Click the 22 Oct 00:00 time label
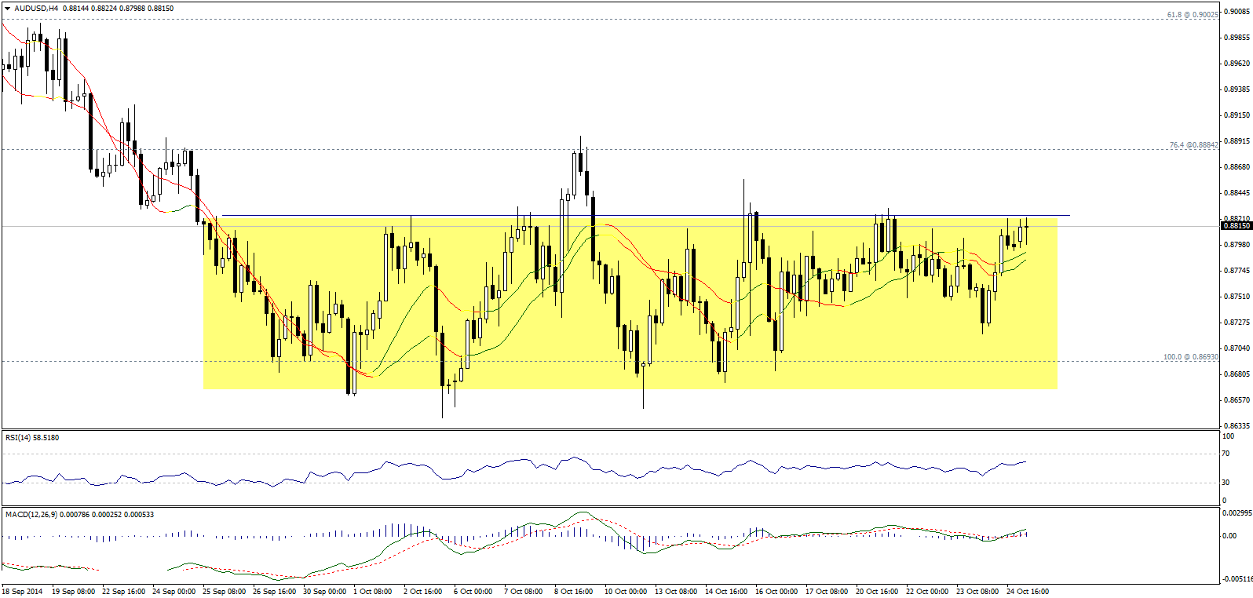Image resolution: width=1253 pixels, height=598 pixels. coord(927,592)
